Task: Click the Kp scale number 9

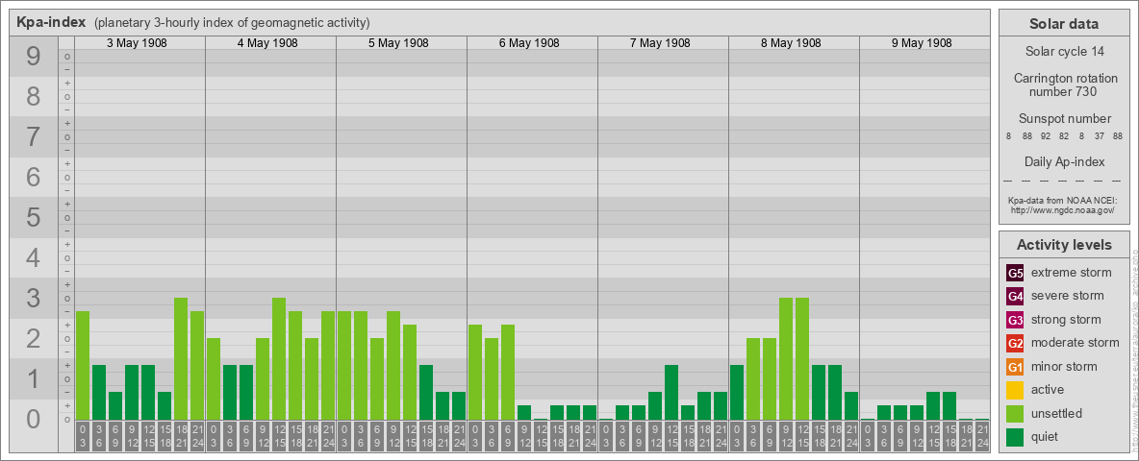Action: click(33, 57)
